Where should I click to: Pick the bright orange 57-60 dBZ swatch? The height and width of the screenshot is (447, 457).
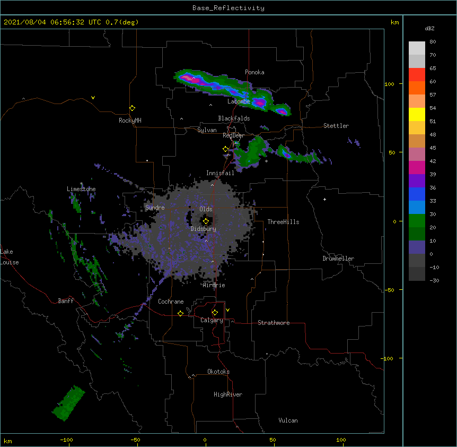click(x=417, y=88)
